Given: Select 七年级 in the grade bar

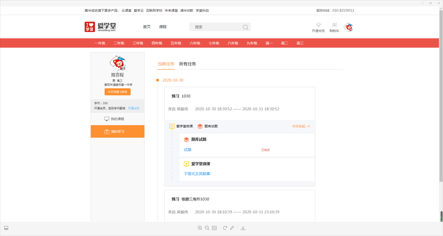Looking at the screenshot, I should point(214,43).
